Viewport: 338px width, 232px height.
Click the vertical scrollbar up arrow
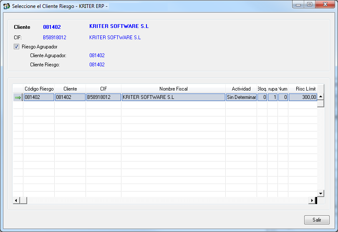(320, 96)
